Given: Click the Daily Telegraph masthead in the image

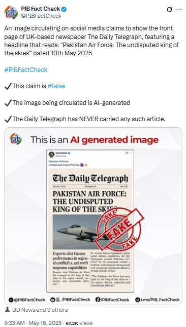Looking at the screenshot, I should (x=90, y=178).
